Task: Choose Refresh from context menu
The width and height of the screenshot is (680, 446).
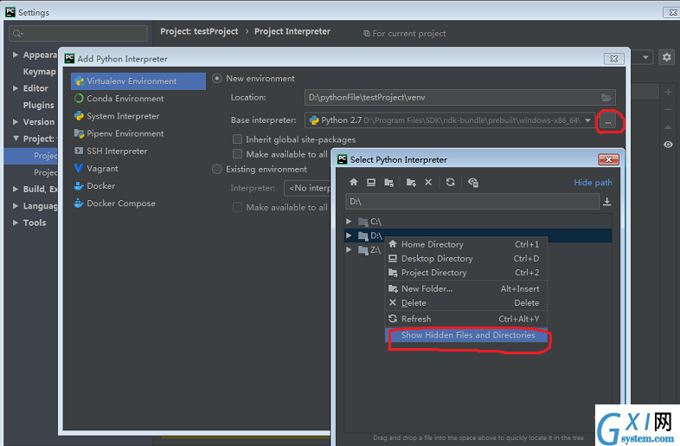Action: pyautogui.click(x=466, y=319)
